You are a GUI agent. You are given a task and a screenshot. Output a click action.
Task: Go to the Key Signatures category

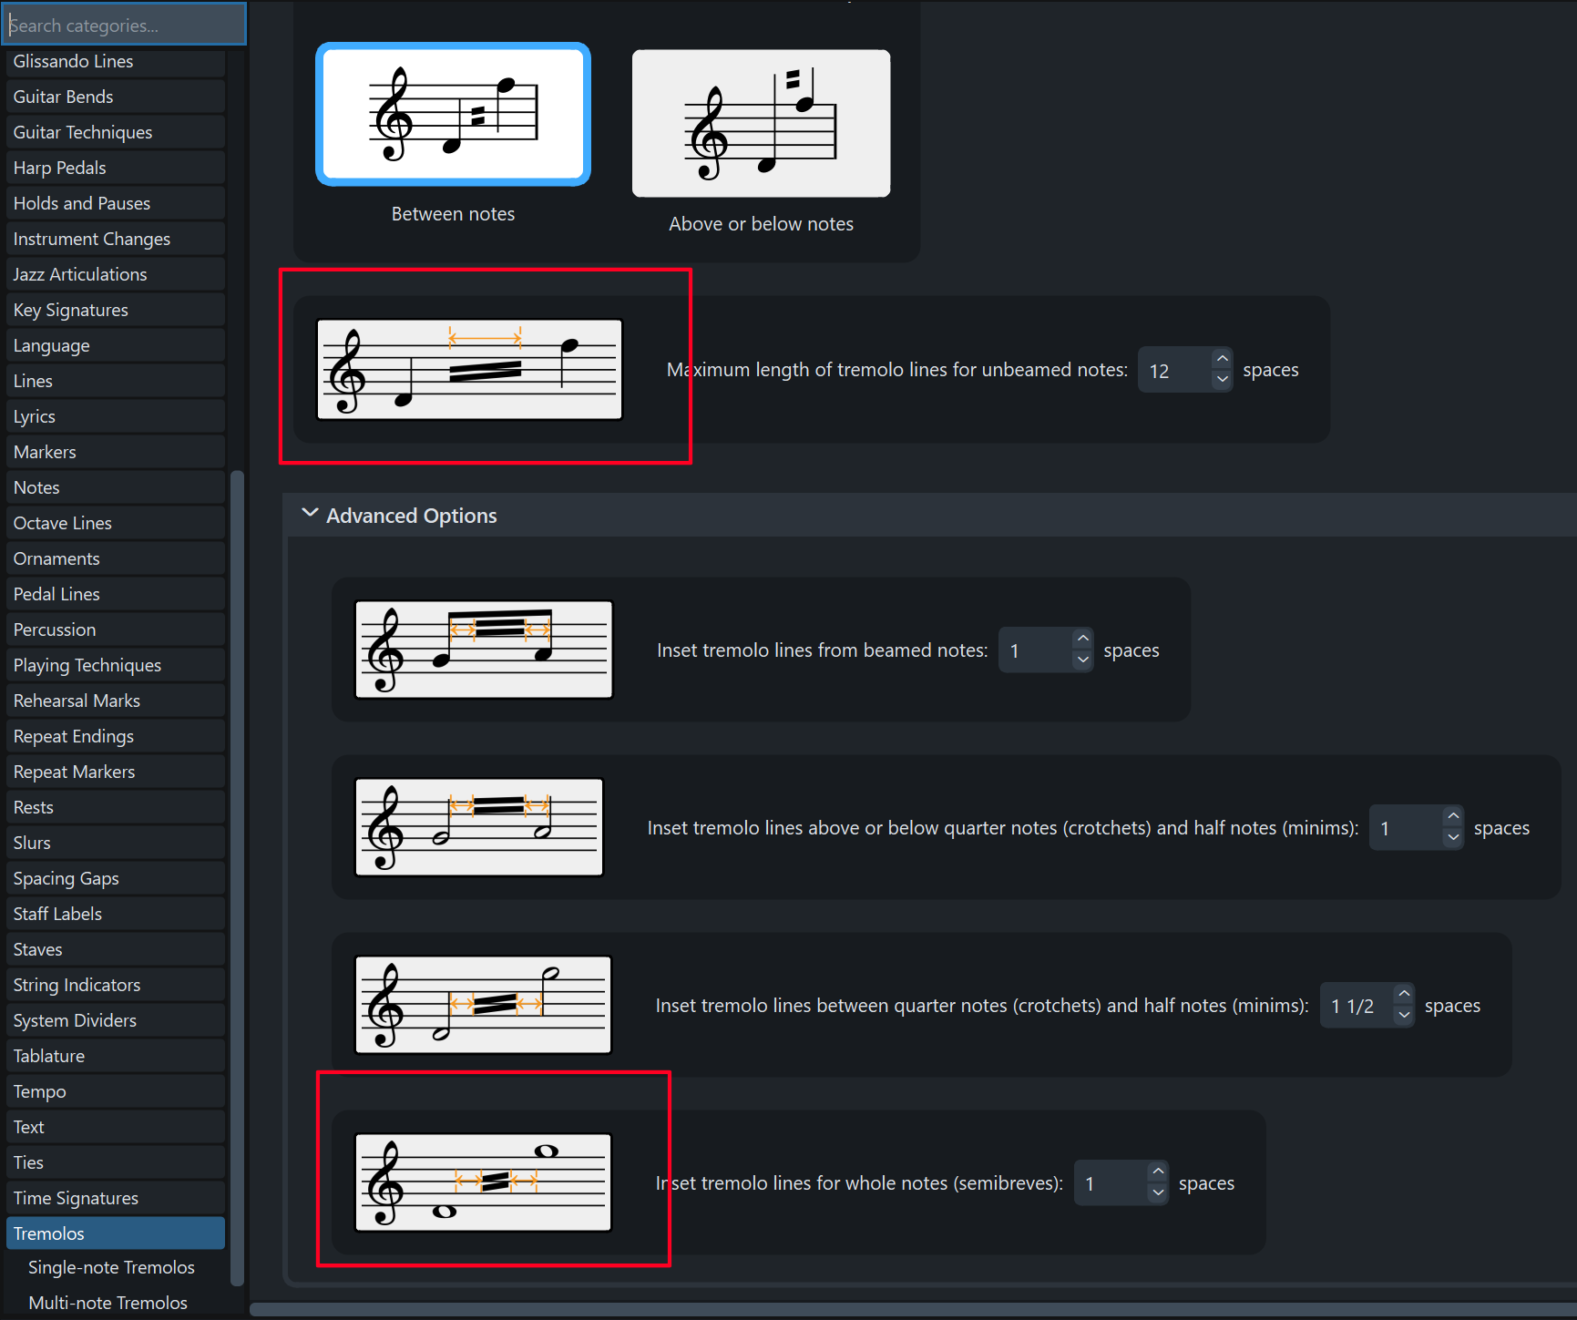click(x=116, y=310)
